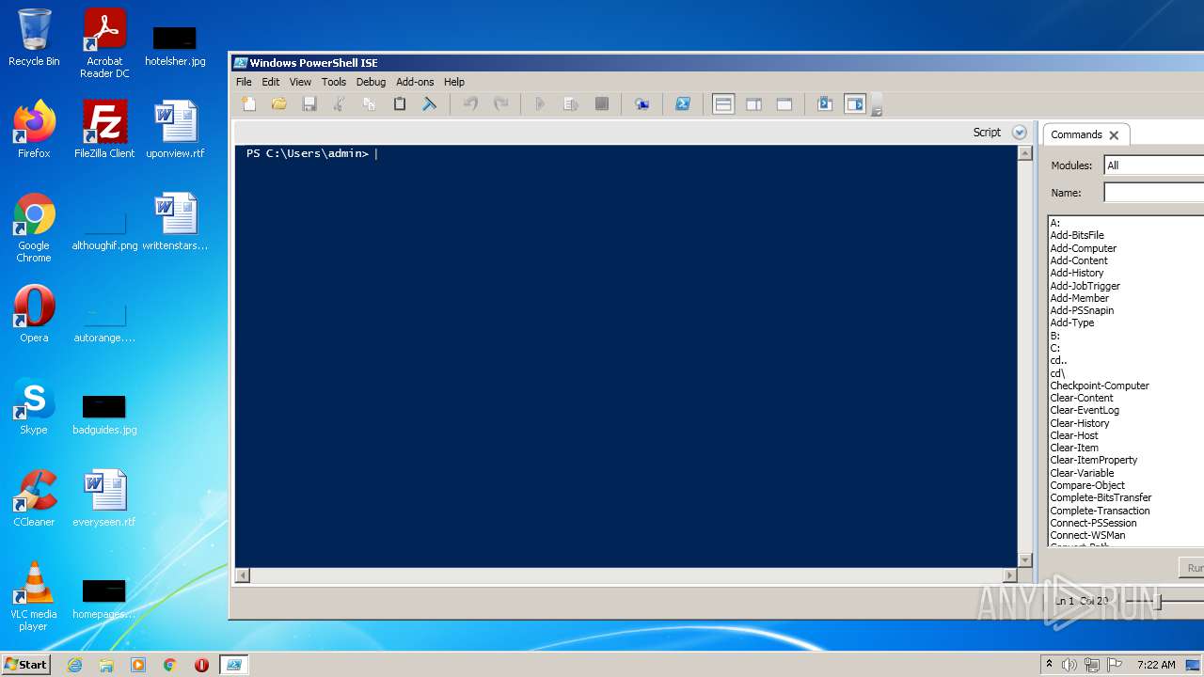
Task: Click the Clear console pane icon
Action: coord(430,104)
